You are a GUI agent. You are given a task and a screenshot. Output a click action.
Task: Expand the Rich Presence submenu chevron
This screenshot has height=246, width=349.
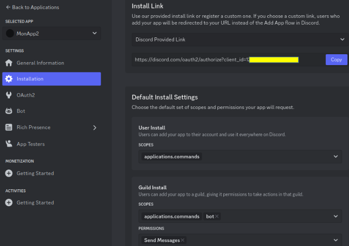(x=95, y=128)
